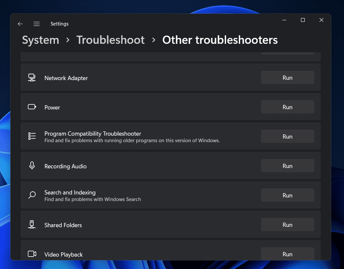Select the Power label text
344x269 pixels.
click(52, 108)
